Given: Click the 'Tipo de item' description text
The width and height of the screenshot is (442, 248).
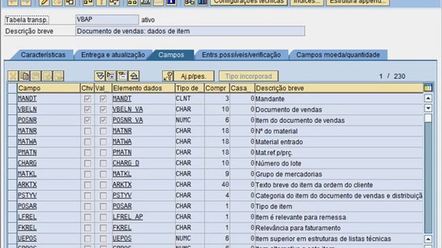Looking at the screenshot, I should pyautogui.click(x=273, y=207).
